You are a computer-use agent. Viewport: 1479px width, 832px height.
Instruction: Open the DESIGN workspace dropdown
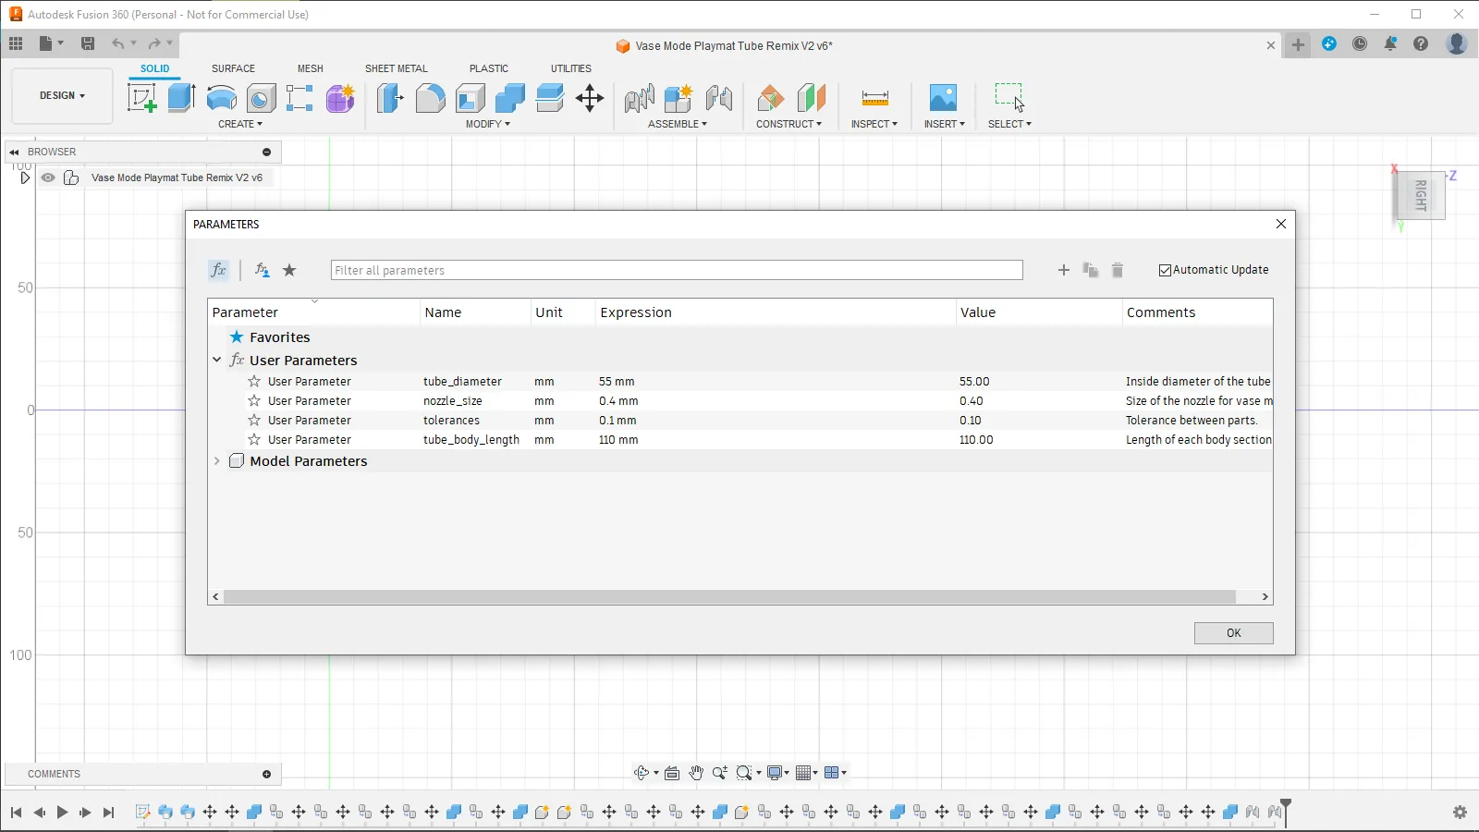(62, 95)
